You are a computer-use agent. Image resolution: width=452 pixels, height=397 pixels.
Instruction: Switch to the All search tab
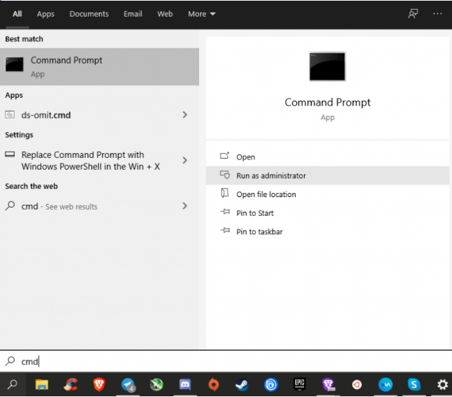coord(17,14)
